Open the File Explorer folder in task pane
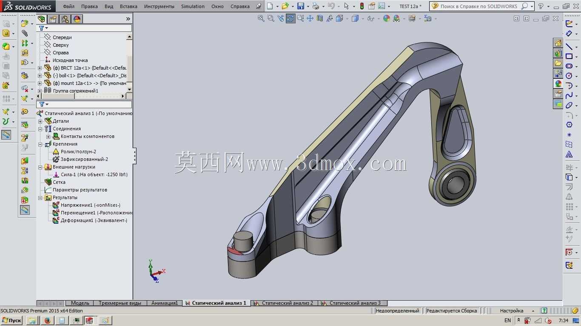Image resolution: width=581 pixels, height=326 pixels. (558, 64)
